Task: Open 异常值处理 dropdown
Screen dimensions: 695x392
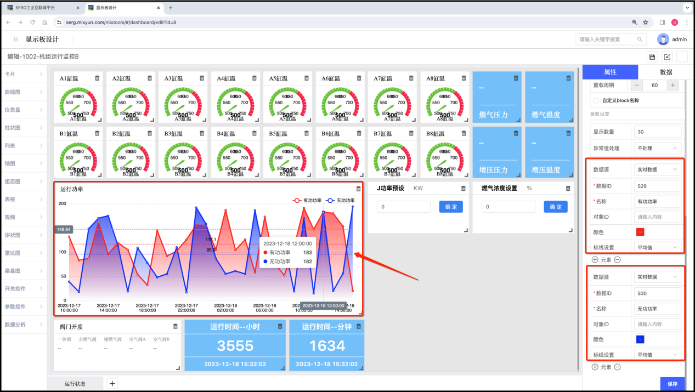Action: click(x=657, y=148)
